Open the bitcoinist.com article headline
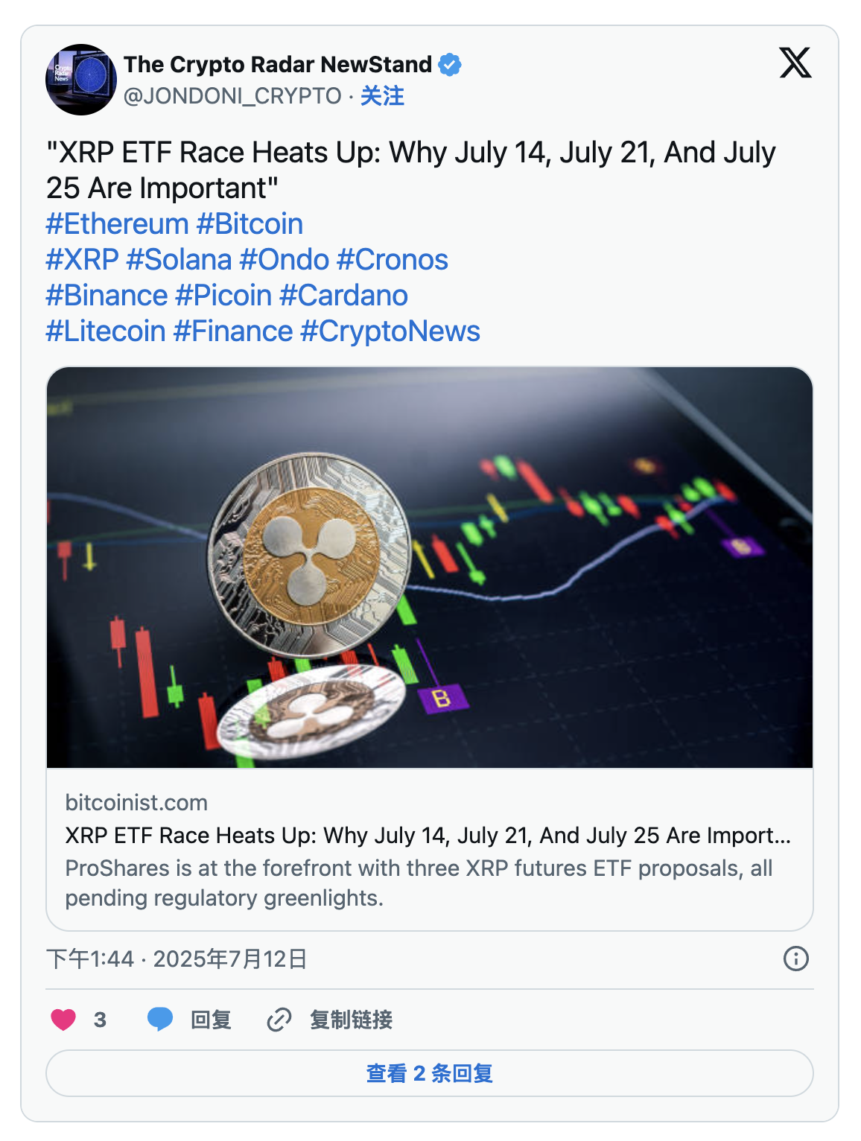The image size is (861, 1141). 428,836
